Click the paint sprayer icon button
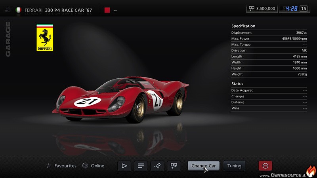The width and height of the screenshot is (317, 178). coord(157,166)
